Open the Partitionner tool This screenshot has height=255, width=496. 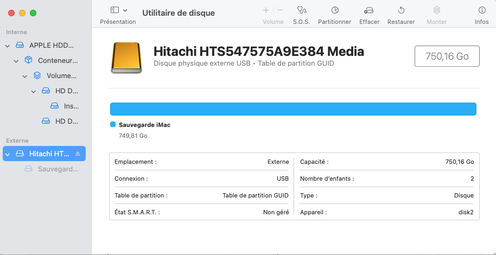tap(335, 10)
